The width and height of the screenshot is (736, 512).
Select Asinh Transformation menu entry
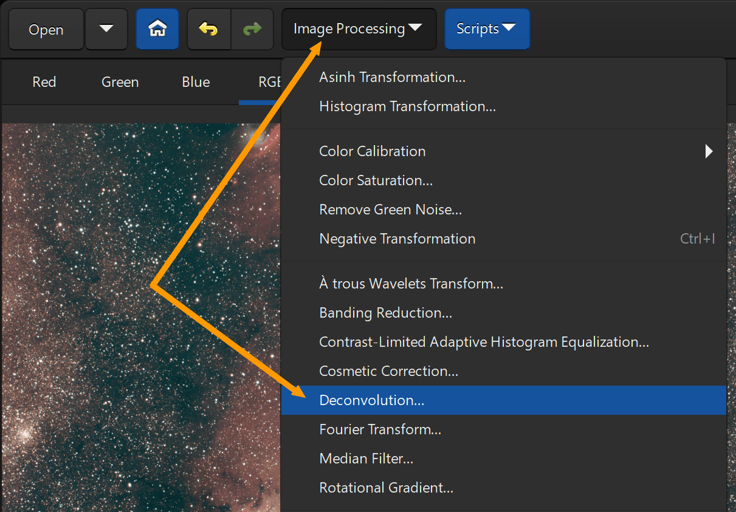pyautogui.click(x=393, y=77)
